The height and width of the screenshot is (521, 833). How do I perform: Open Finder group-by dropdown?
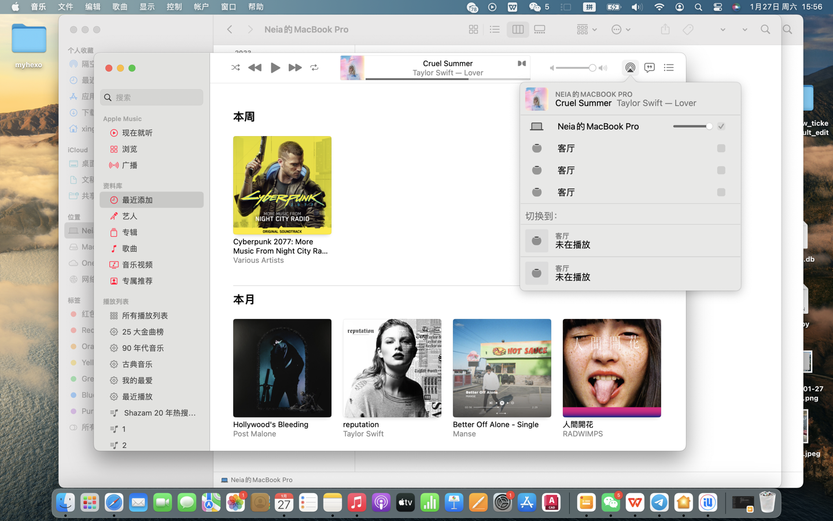(587, 30)
